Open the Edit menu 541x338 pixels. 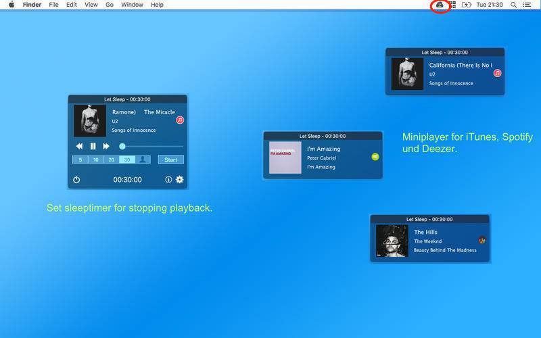click(72, 5)
